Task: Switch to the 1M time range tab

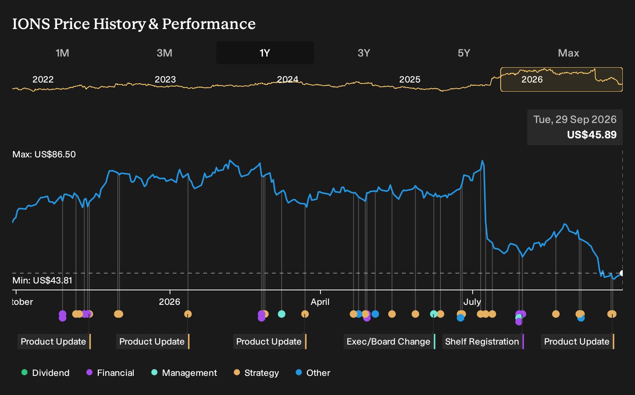Action: 62,53
